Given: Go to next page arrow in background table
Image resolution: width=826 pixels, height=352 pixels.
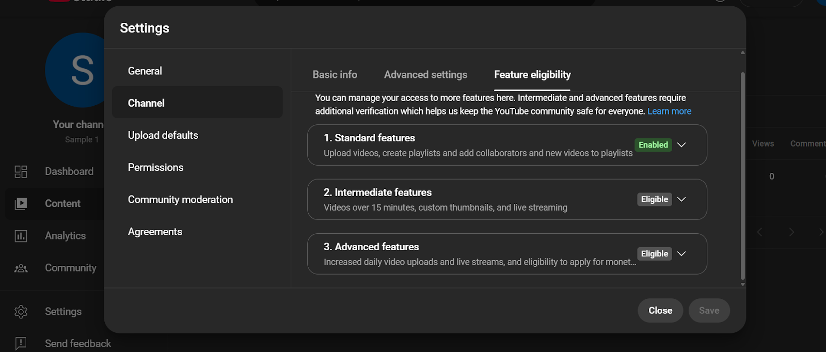Looking at the screenshot, I should [x=791, y=232].
